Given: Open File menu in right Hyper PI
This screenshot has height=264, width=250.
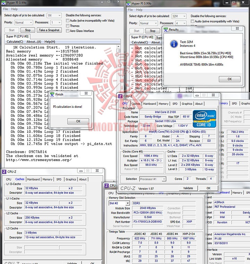Looking at the screenshot, I should pyautogui.click(x=131, y=10).
